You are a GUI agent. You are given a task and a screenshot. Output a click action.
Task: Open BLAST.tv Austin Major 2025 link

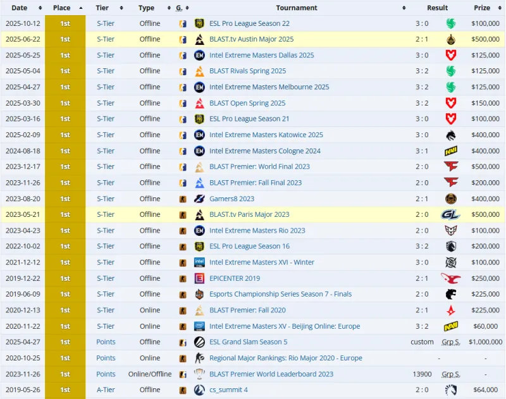(x=251, y=39)
